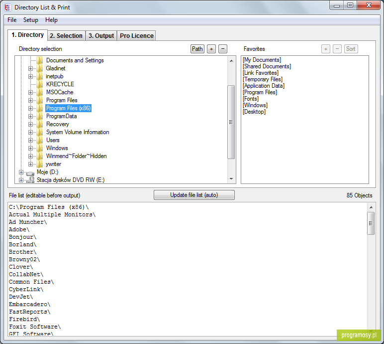Image resolution: width=384 pixels, height=344 pixels.
Task: Expand the Stacja dysków DVD RW (E:) node
Action: (x=21, y=180)
